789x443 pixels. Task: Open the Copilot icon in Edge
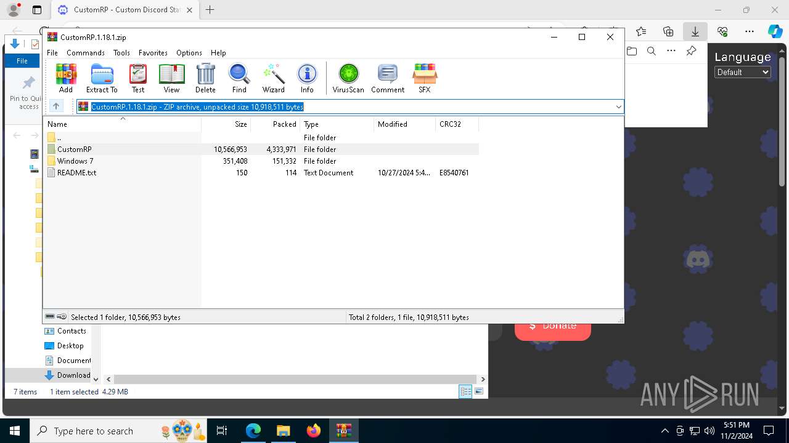[x=775, y=31]
